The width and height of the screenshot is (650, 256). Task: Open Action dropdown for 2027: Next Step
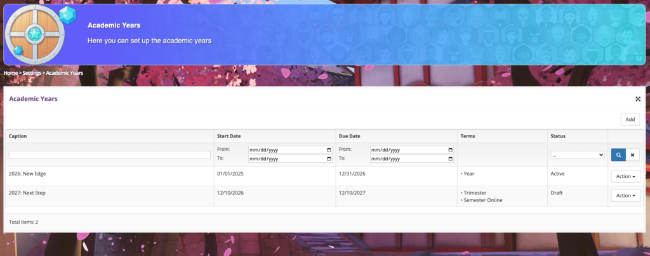click(625, 195)
